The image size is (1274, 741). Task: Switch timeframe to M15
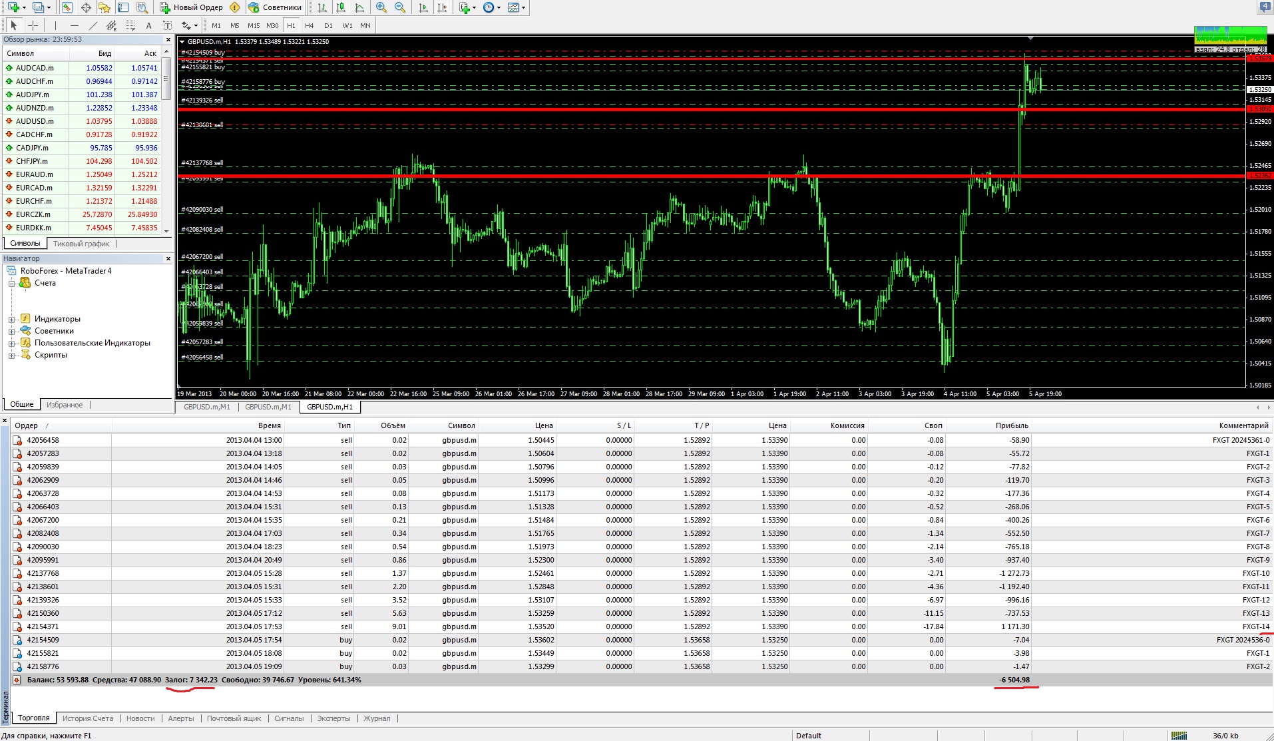(x=254, y=25)
